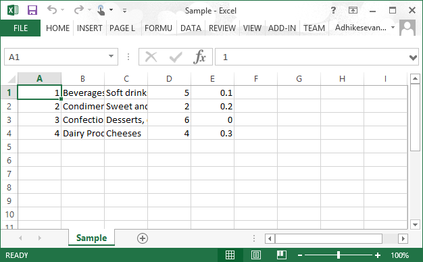Redo the last undone action
Screen dimensions: 423x262
(79, 10)
